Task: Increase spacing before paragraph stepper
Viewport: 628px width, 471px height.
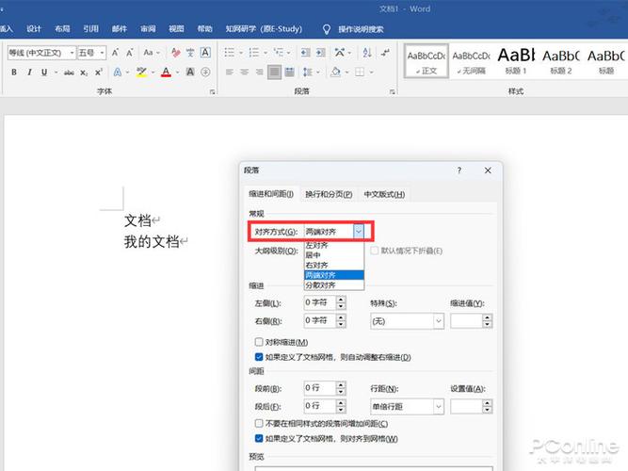Action: click(x=341, y=384)
